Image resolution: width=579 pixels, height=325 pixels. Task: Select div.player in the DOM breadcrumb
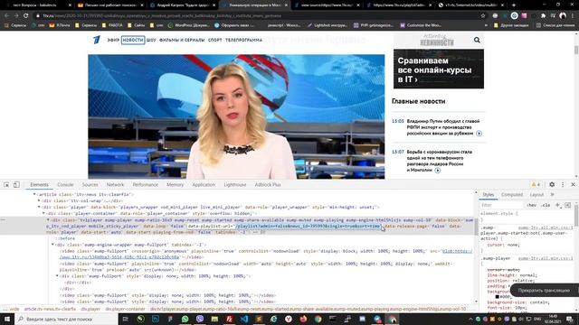90,309
